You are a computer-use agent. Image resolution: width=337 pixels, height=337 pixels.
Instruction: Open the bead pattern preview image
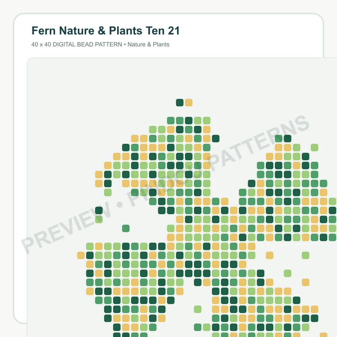[182, 197]
